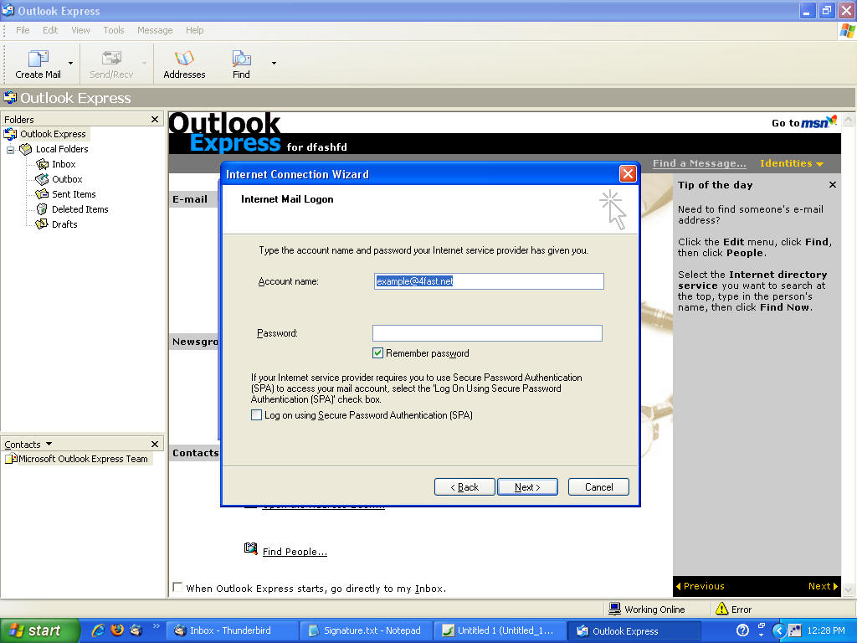Open the Tools menu
Image resolution: width=857 pixels, height=643 pixels.
[114, 30]
